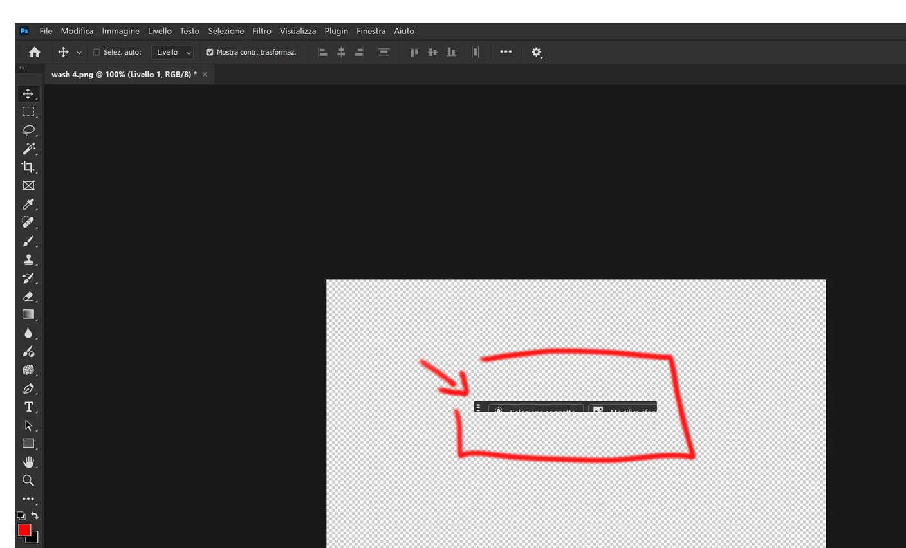This screenshot has width=906, height=548.
Task: Swap foreground and background colors
Action: 35,516
